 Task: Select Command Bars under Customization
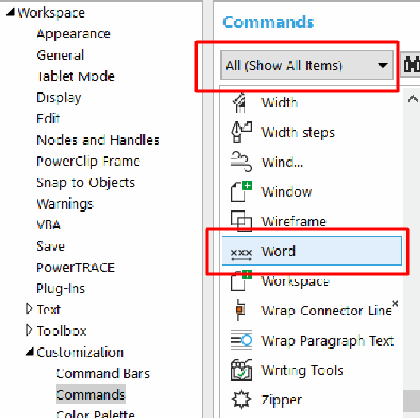tap(103, 373)
